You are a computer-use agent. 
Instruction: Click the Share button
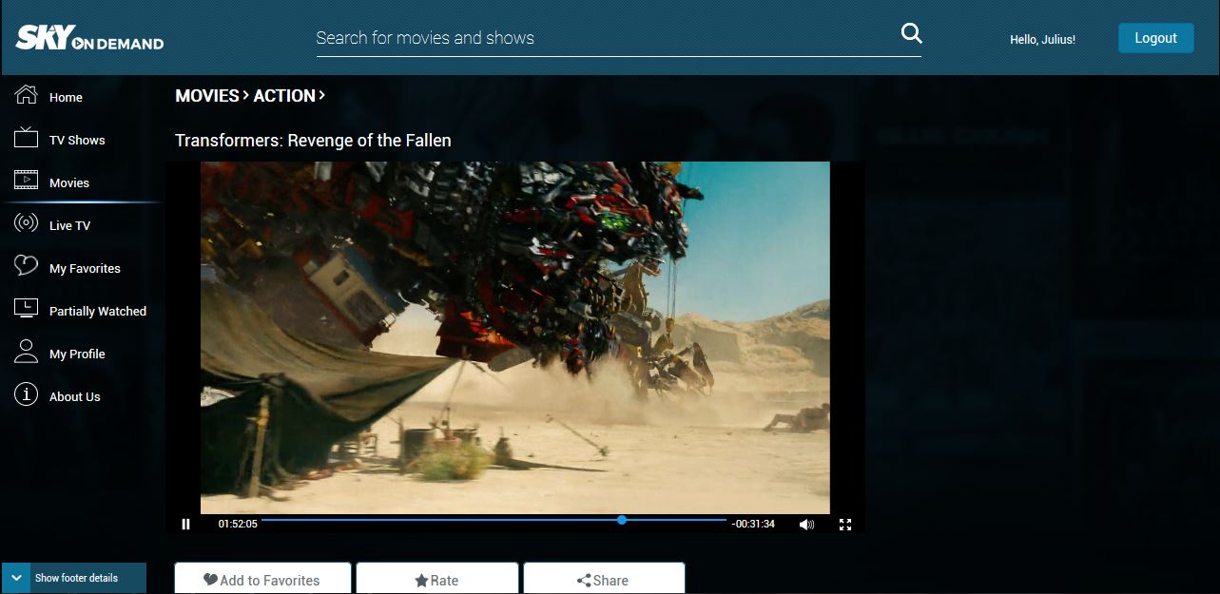(604, 578)
